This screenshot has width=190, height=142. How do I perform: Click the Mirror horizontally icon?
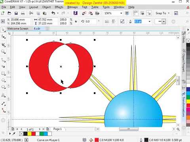107,21
